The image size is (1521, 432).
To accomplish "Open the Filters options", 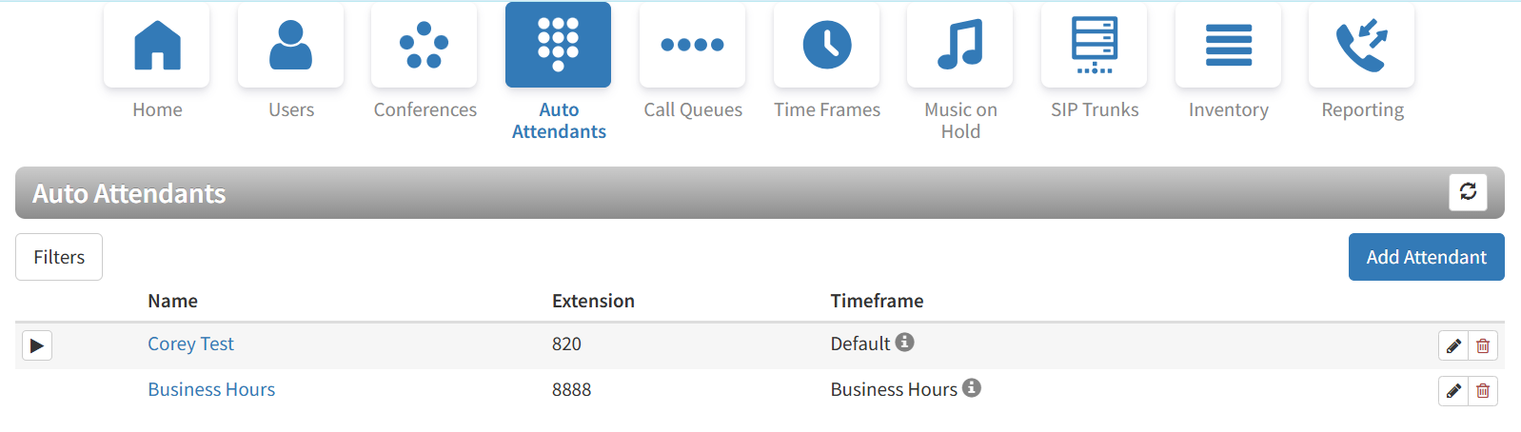I will (x=59, y=257).
